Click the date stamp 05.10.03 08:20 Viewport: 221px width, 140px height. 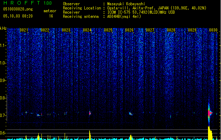[x=18, y=16]
